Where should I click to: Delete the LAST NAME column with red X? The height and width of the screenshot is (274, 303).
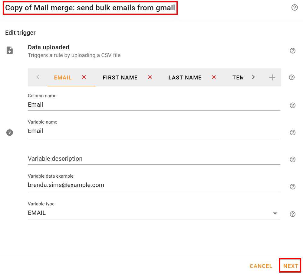214,77
